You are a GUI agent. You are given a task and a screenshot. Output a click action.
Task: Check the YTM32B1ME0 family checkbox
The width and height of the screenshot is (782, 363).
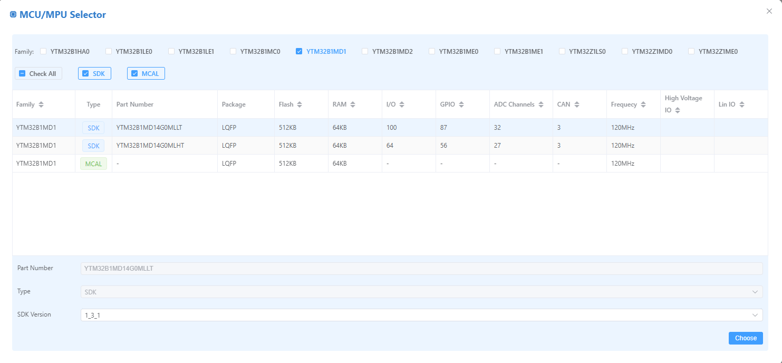(x=432, y=51)
